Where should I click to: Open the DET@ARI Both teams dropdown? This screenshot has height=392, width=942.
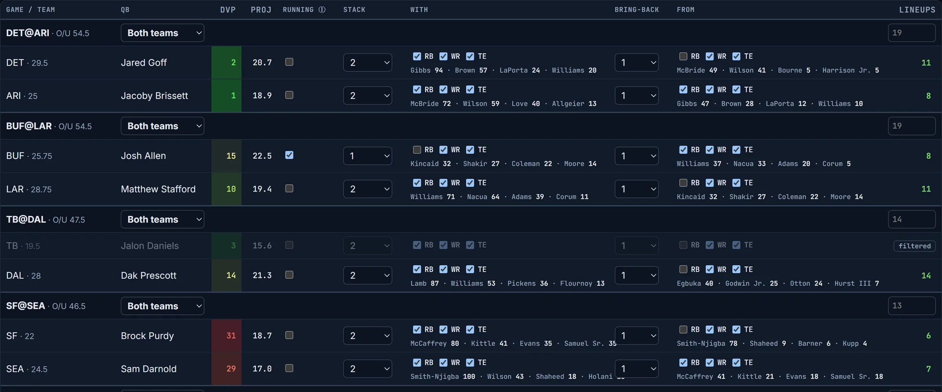(x=162, y=33)
